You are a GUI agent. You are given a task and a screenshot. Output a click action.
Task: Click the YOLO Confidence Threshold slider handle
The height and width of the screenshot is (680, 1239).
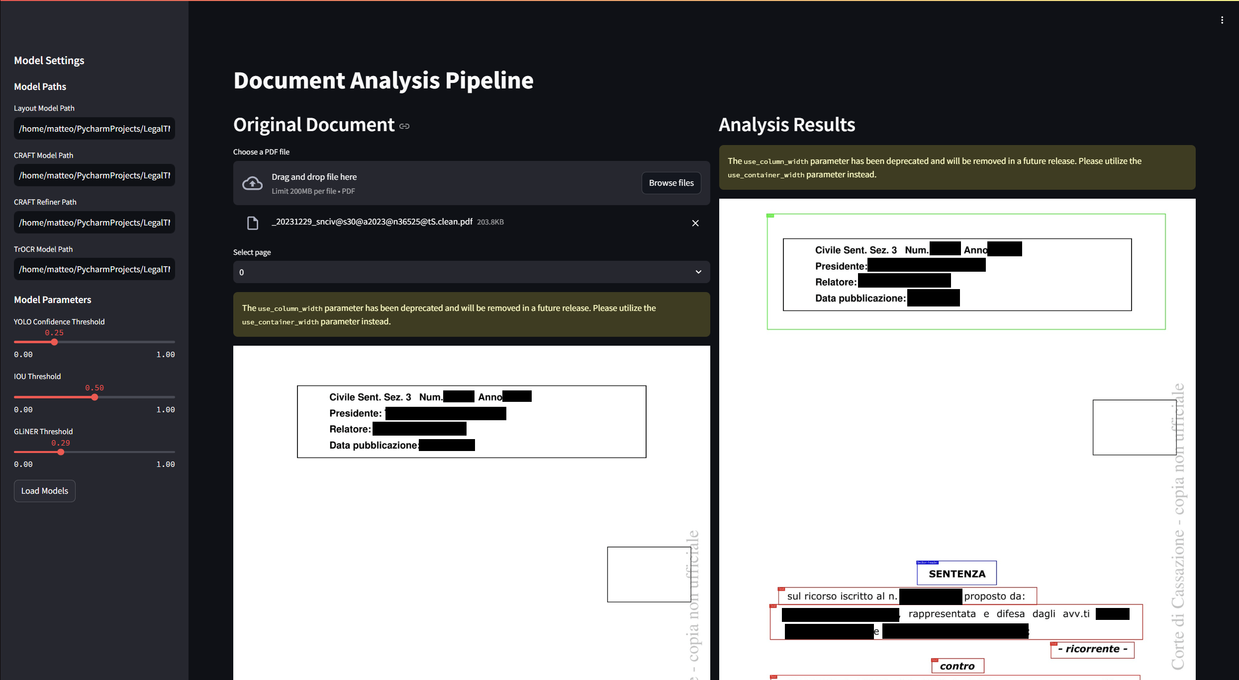tap(54, 342)
